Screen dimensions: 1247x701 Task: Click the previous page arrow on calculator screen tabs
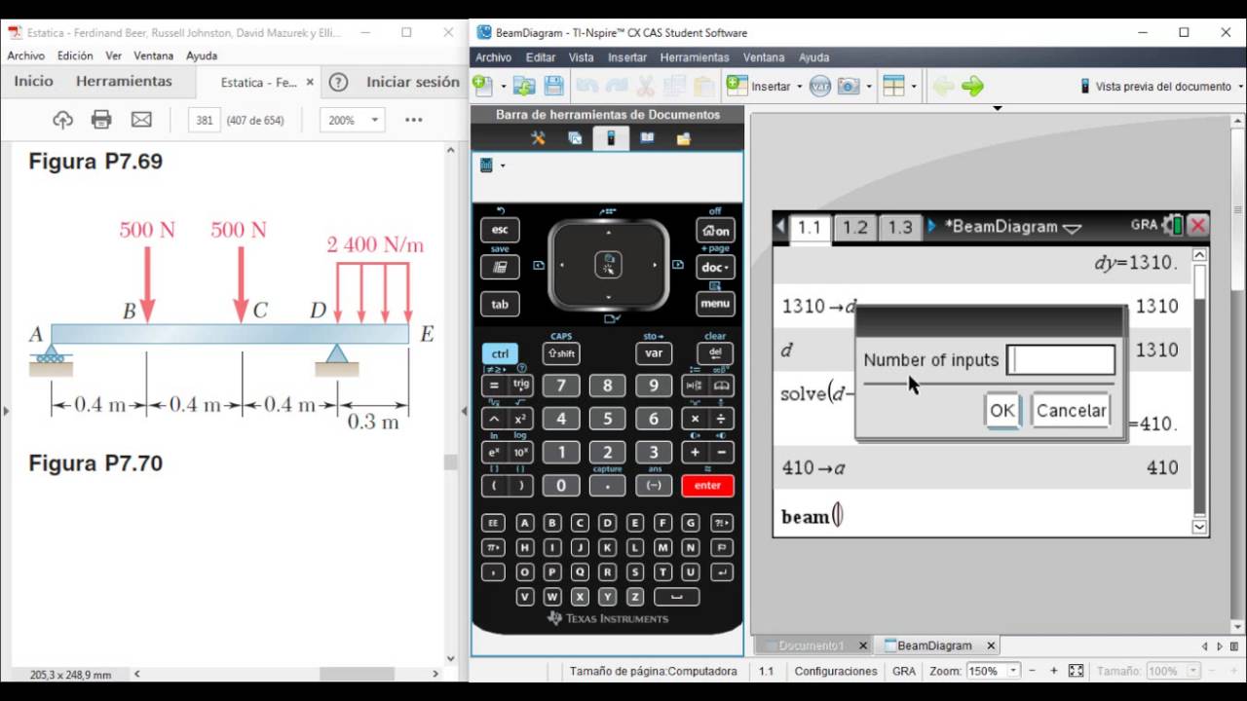coord(780,227)
